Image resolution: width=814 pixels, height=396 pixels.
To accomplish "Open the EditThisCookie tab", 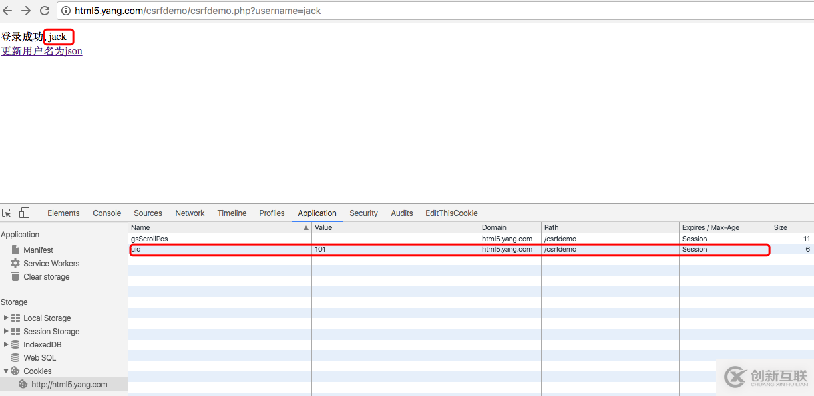I will (x=451, y=213).
